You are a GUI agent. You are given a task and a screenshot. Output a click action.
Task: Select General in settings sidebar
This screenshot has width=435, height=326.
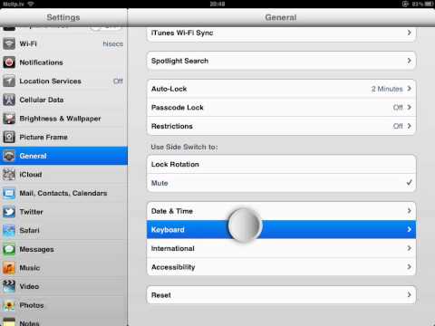click(x=63, y=156)
